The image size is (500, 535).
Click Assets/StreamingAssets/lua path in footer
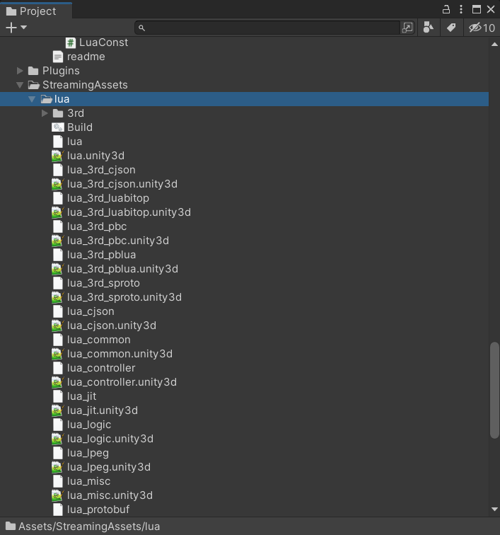(89, 527)
